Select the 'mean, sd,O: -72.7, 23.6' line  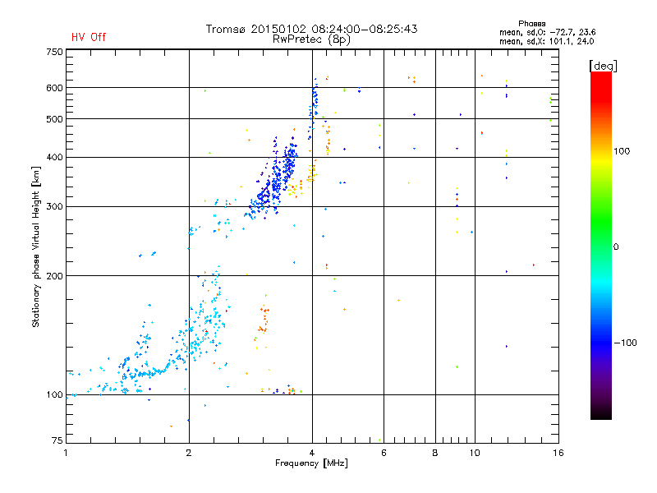point(547,32)
